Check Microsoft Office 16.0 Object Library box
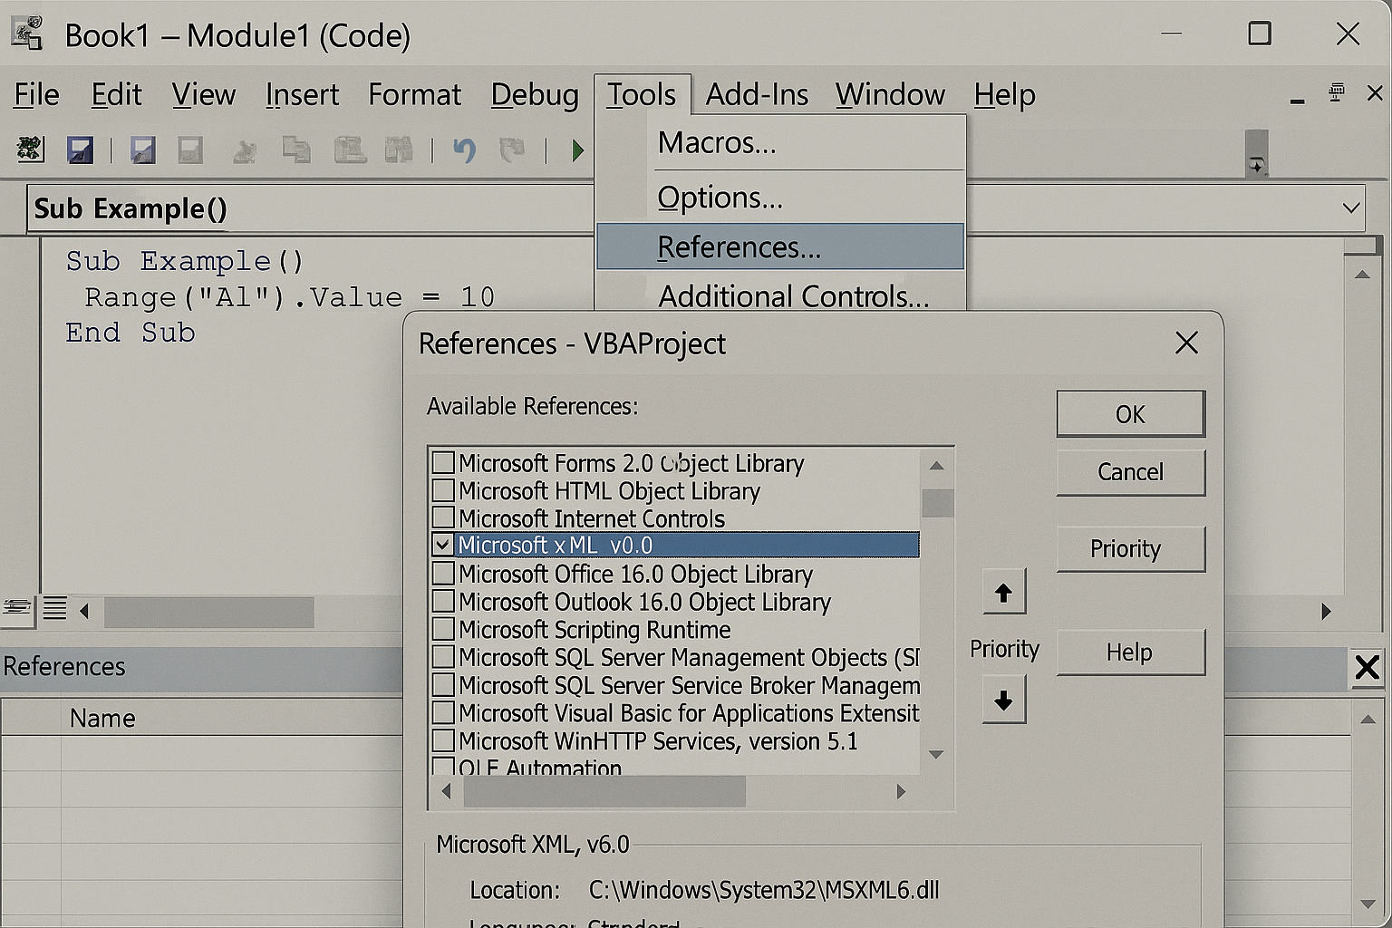Image resolution: width=1392 pixels, height=928 pixels. (x=443, y=574)
